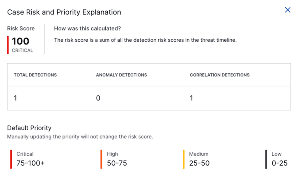Screen dimensions: 298x181
Task: Close the Case Risk and Priority dialog
Action: (x=288, y=10)
